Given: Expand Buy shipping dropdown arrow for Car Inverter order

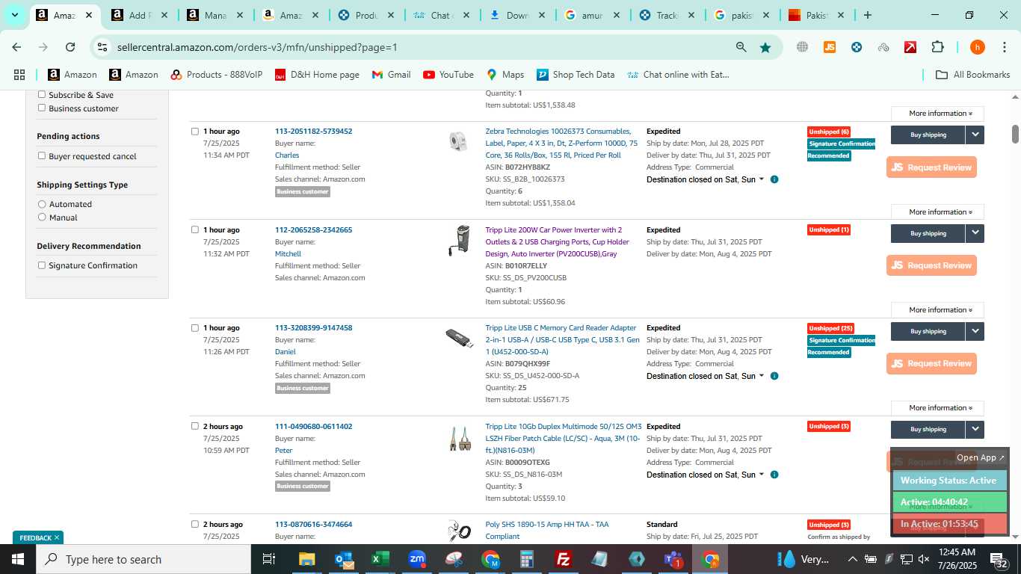Looking at the screenshot, I should [975, 233].
